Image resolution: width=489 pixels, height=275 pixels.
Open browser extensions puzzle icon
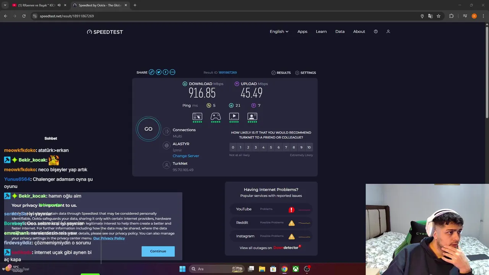coord(451,16)
